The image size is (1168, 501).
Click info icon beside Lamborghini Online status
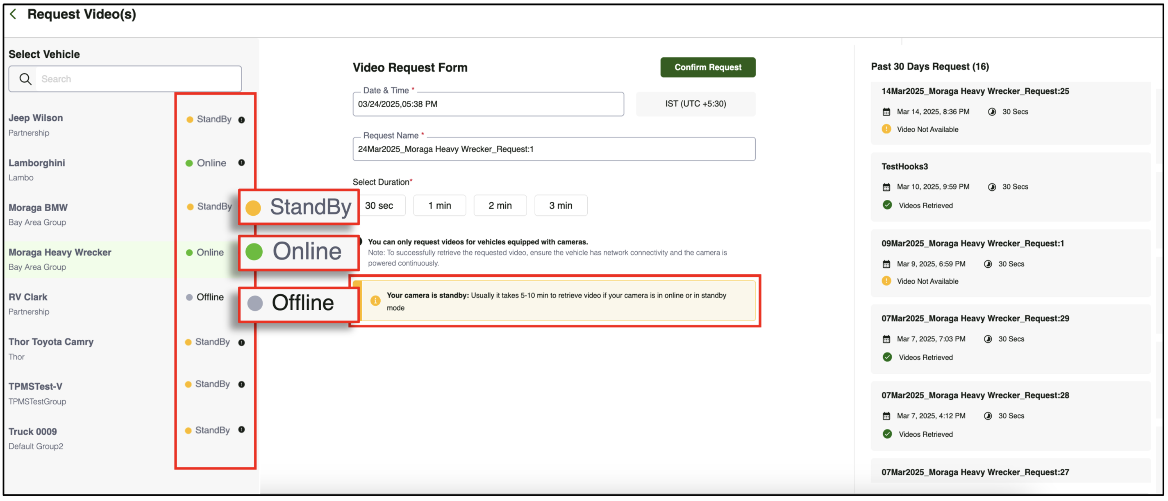[x=242, y=163]
